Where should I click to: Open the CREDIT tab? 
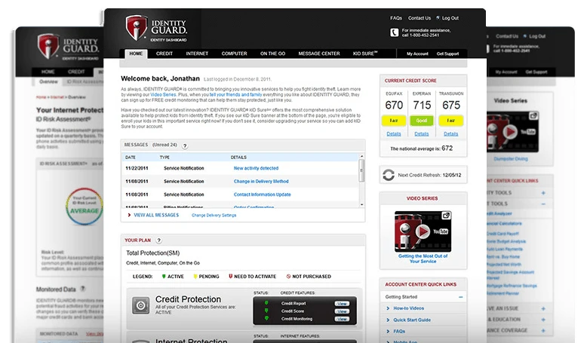coord(164,54)
